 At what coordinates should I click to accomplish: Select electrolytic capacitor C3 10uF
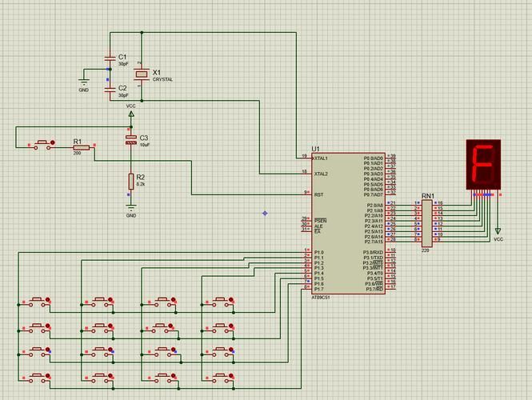tap(131, 140)
